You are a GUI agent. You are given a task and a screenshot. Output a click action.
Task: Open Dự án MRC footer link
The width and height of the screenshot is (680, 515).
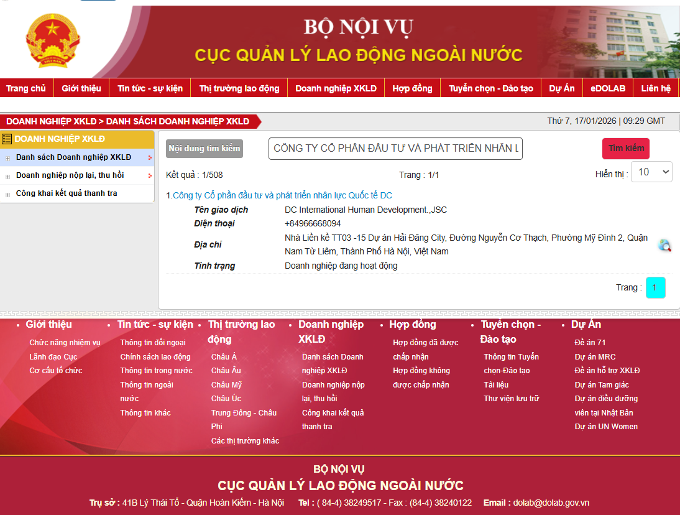(595, 357)
